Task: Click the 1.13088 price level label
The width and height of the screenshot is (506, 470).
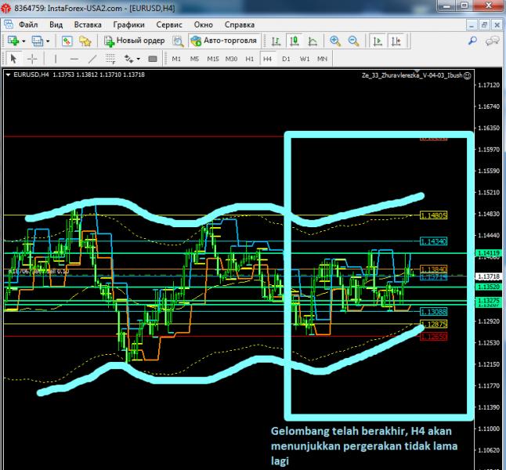Action: 433,312
